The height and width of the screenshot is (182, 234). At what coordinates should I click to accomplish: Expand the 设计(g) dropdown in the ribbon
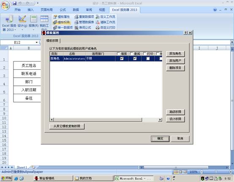[22, 30]
